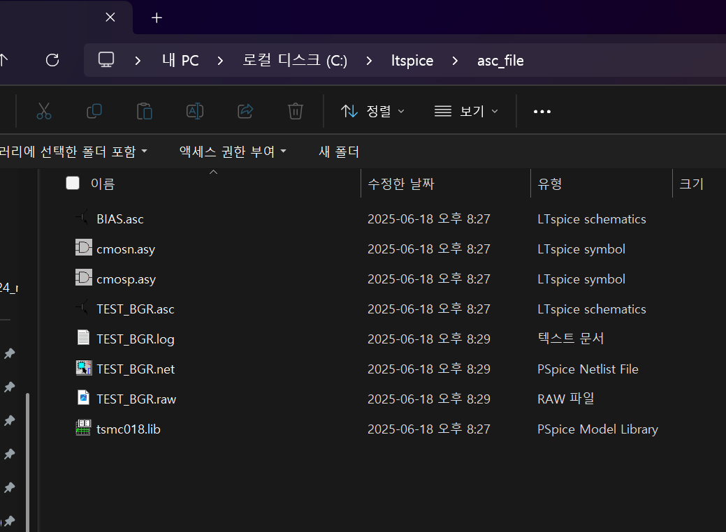
Task: Select the file name TEST_BGR.raw
Action: (136, 399)
